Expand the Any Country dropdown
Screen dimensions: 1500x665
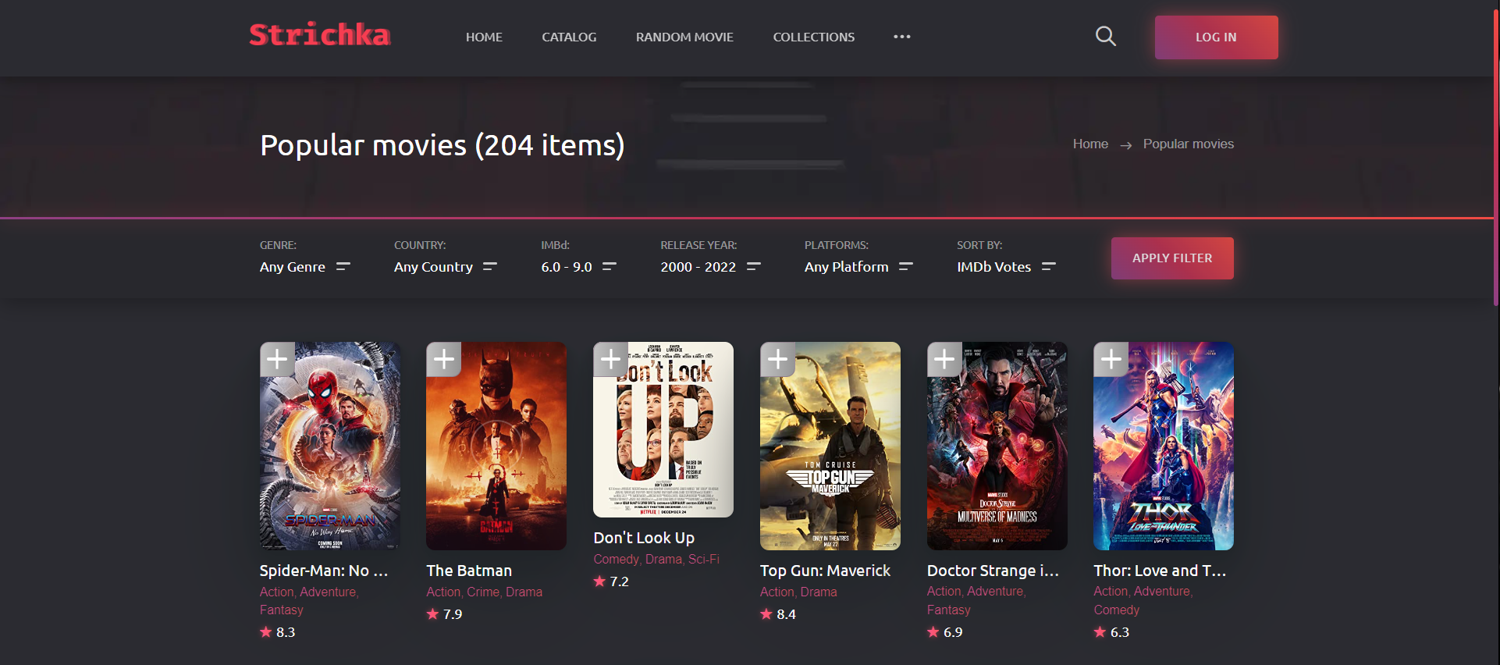click(446, 267)
